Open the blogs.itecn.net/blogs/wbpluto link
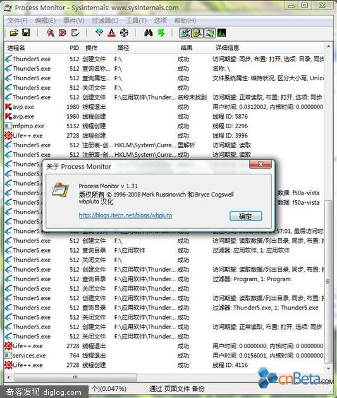Image resolution: width=337 pixels, height=398 pixels. (x=125, y=215)
